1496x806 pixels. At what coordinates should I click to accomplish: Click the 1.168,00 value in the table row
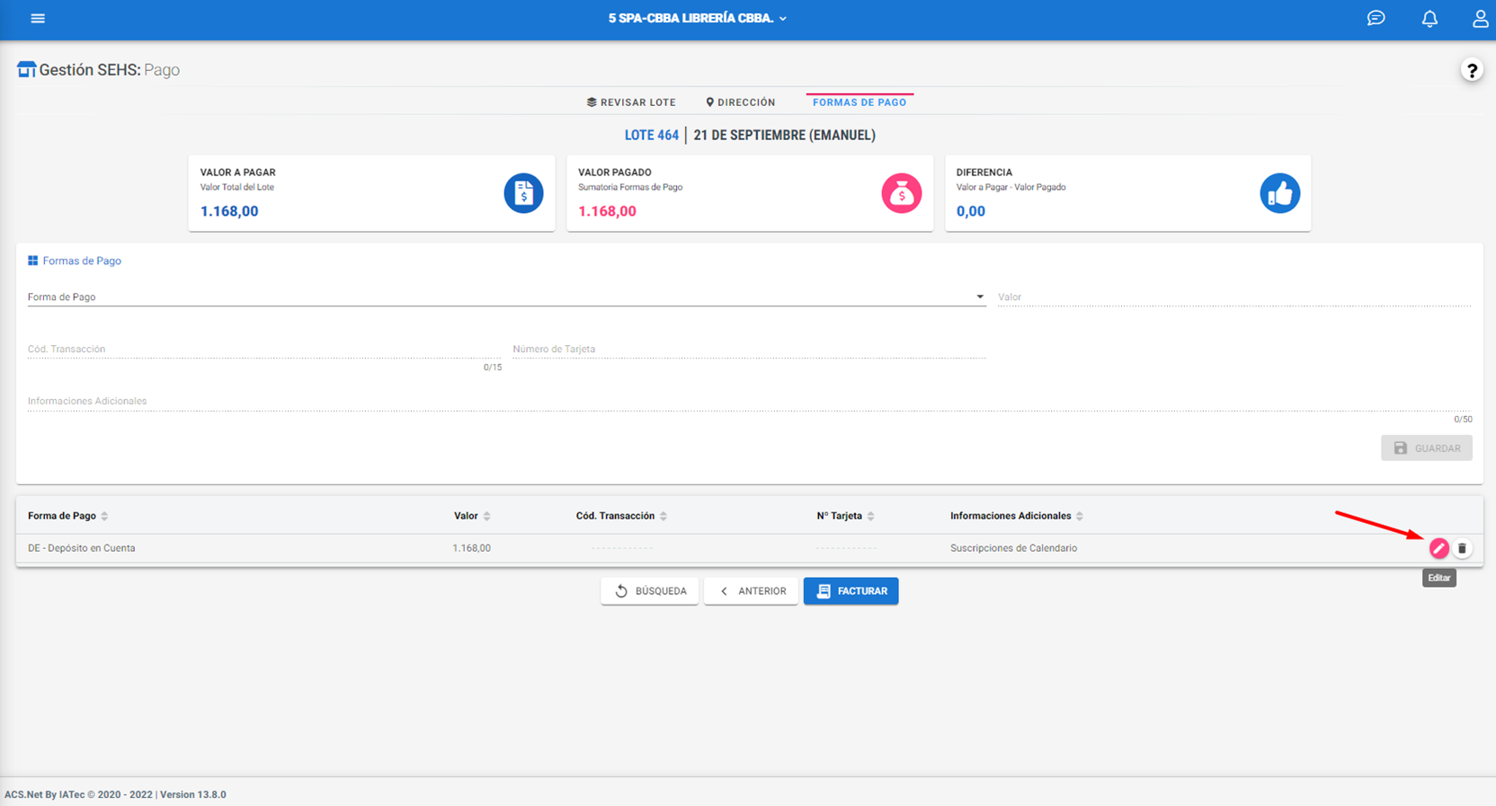(x=471, y=548)
